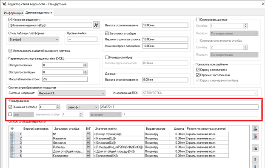This screenshot has width=265, height=168.
Task: Click Нижняя строка заголовка field
Action: click(165, 46)
